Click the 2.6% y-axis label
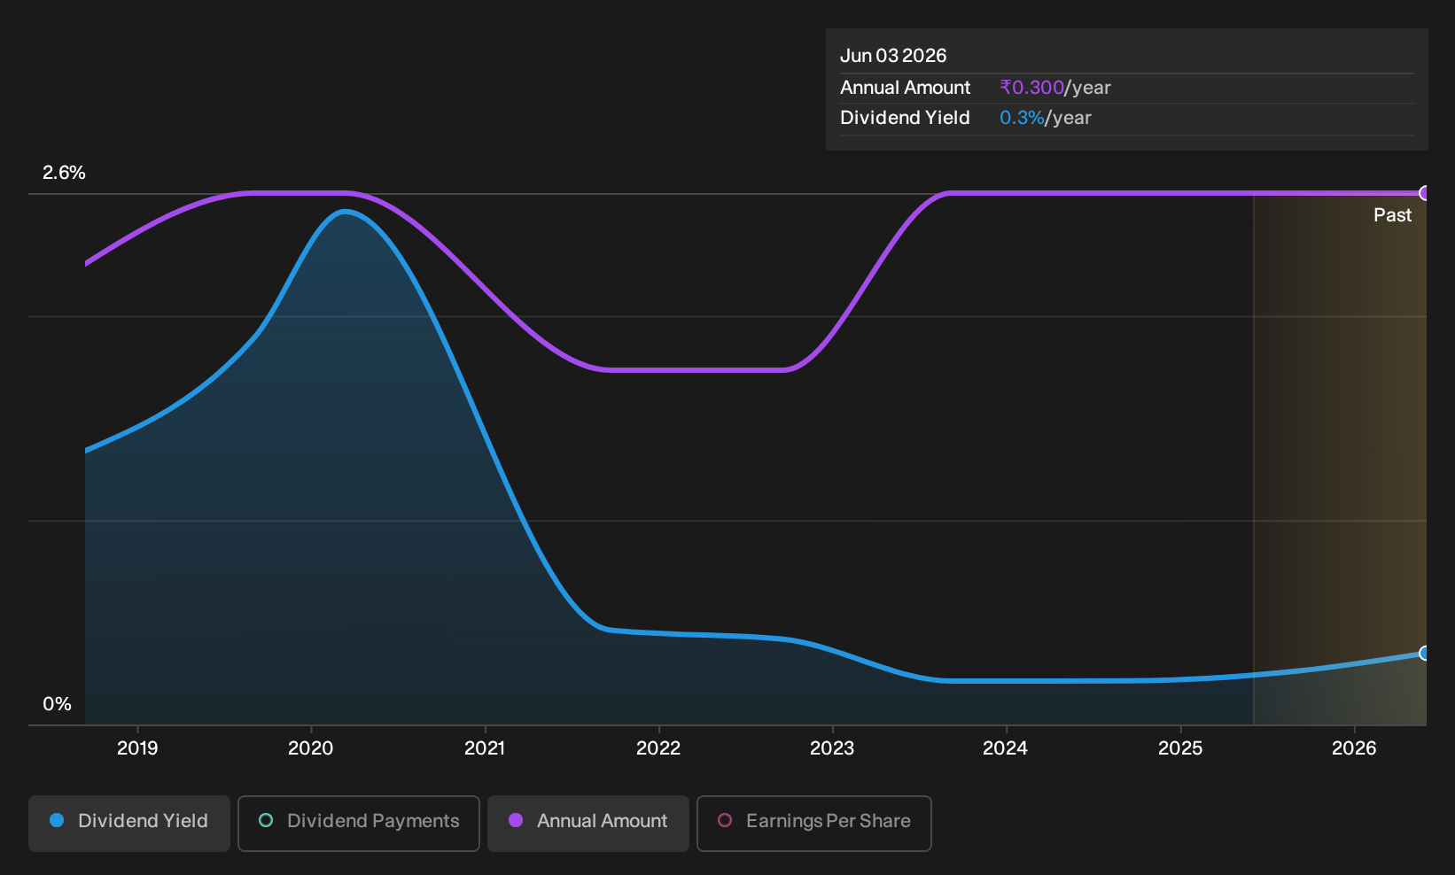 [x=64, y=173]
